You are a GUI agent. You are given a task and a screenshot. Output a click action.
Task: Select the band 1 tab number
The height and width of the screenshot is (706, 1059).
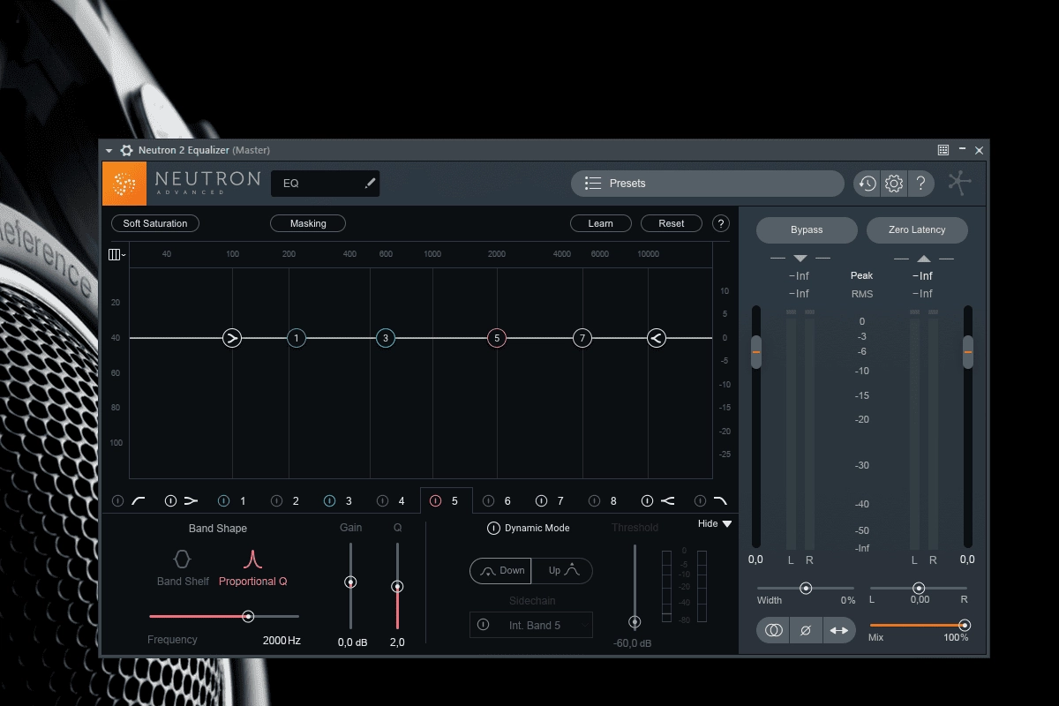243,501
